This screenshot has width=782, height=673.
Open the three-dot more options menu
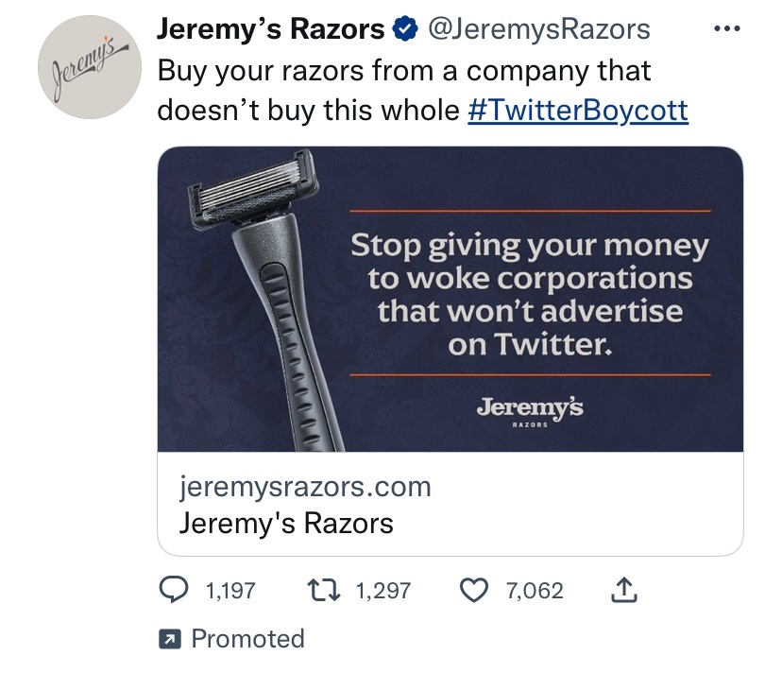click(x=726, y=29)
